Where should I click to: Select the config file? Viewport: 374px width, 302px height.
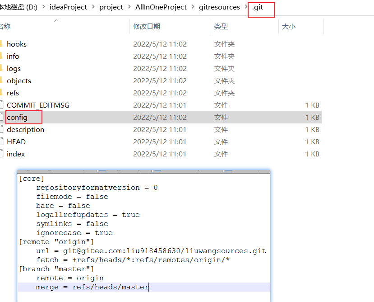pyautogui.click(x=17, y=118)
